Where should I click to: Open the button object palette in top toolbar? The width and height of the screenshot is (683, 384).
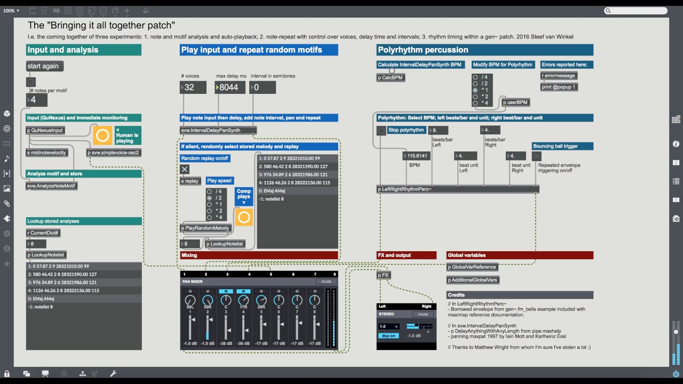pyautogui.click(x=80, y=11)
